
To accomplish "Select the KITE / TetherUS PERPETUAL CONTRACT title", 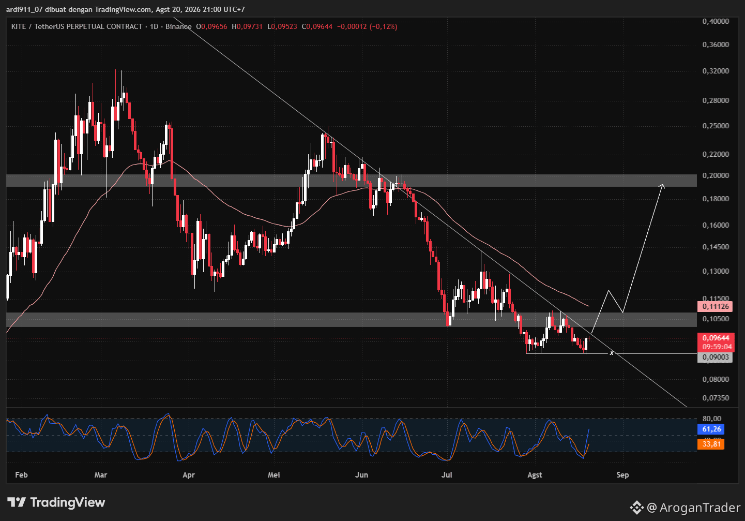I will pos(77,26).
